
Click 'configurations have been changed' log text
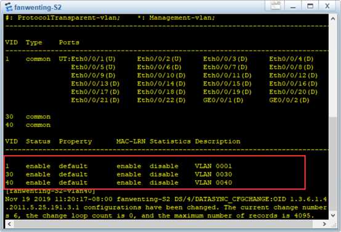151,207
